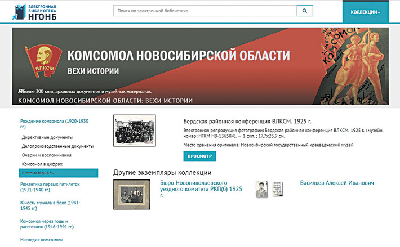
Task: Open Романтика первых пятилеток (1931-1940 гг.)
Action: point(50,187)
